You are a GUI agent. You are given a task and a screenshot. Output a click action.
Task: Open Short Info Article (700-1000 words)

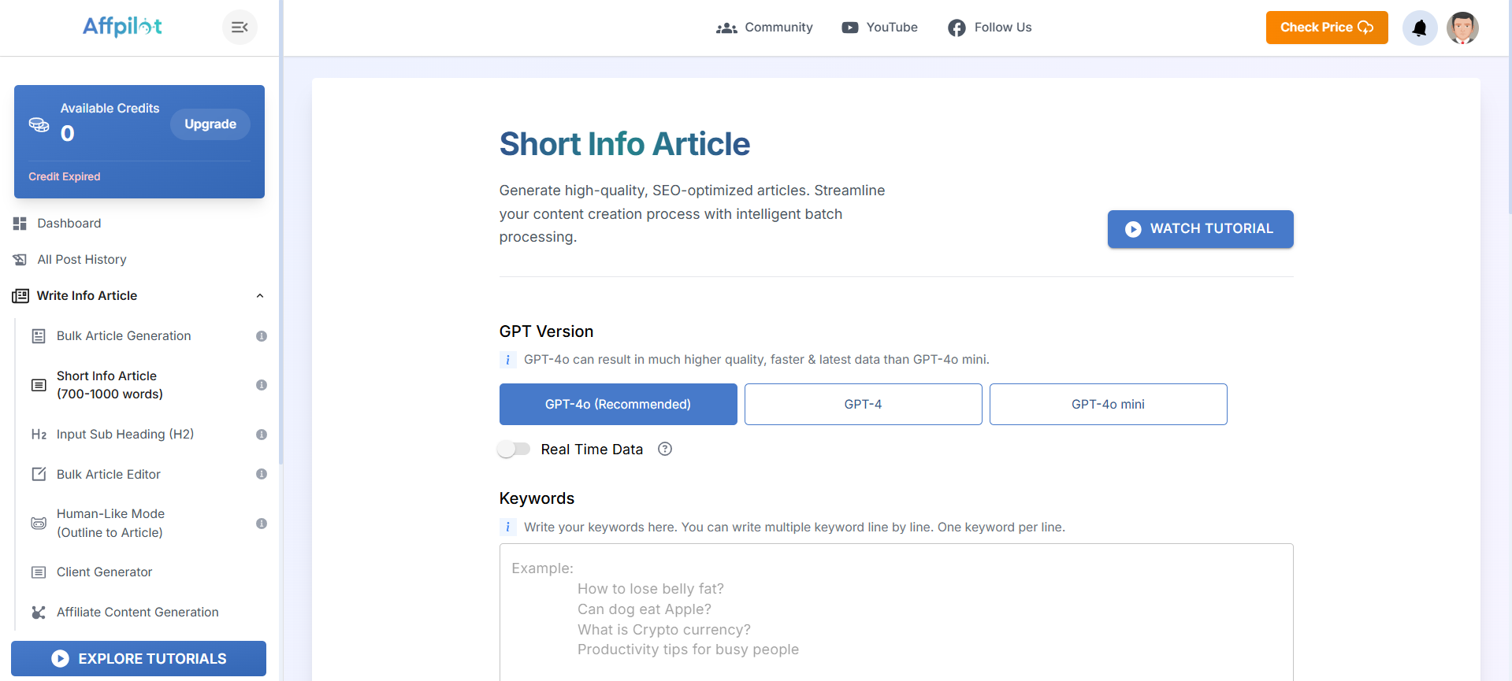(110, 385)
